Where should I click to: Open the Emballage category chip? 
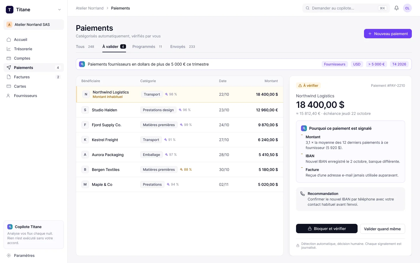(x=151, y=155)
